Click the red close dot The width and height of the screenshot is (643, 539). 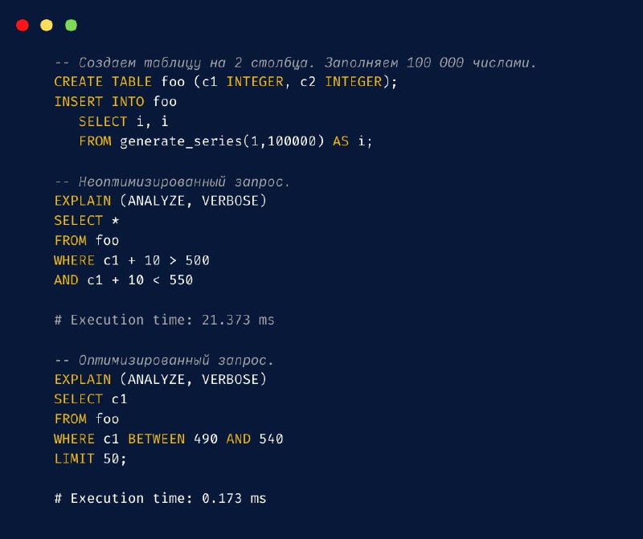point(22,25)
